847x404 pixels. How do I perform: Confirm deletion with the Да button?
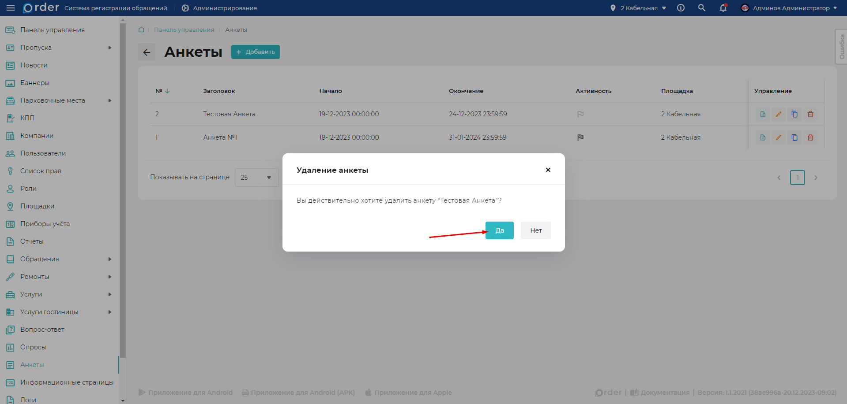pyautogui.click(x=499, y=230)
